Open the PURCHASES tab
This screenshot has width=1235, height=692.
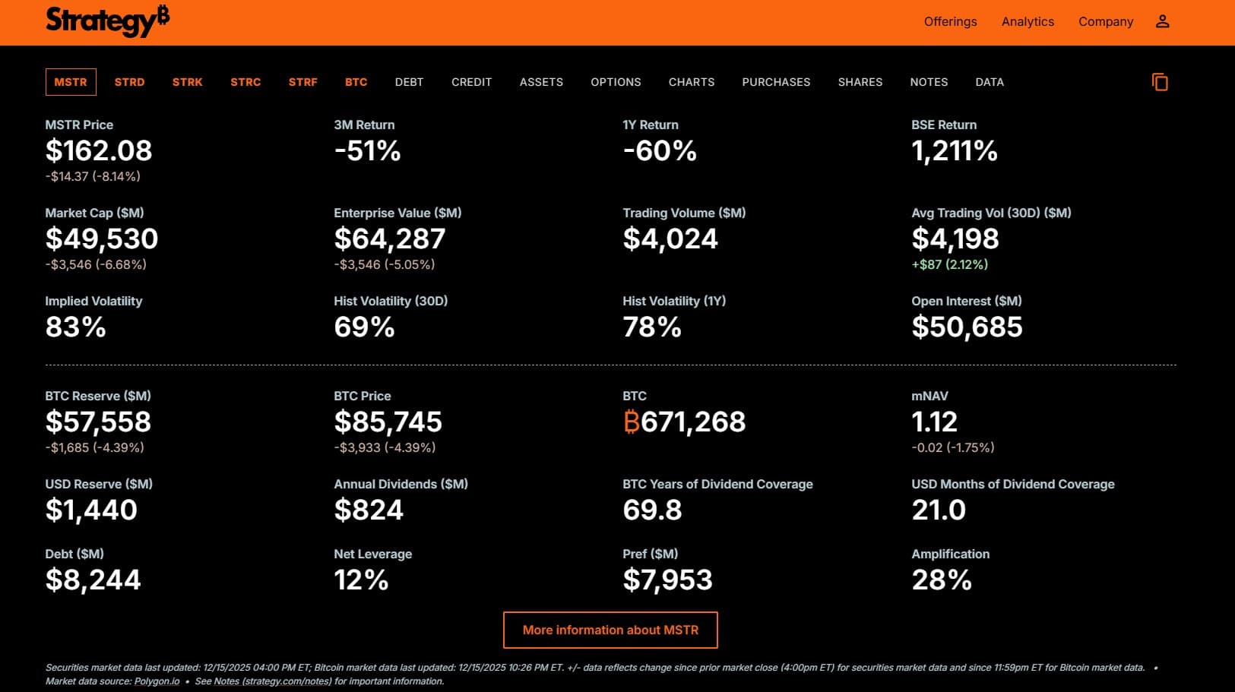click(x=776, y=82)
